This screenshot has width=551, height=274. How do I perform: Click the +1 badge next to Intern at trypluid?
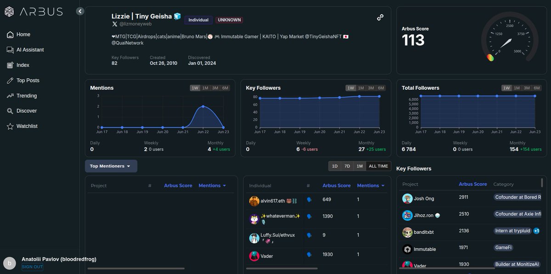pos(536,231)
